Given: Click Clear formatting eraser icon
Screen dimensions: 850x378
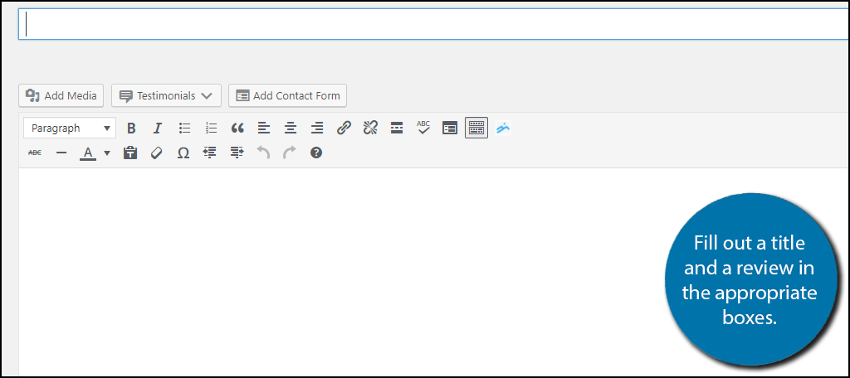Looking at the screenshot, I should pos(157,153).
